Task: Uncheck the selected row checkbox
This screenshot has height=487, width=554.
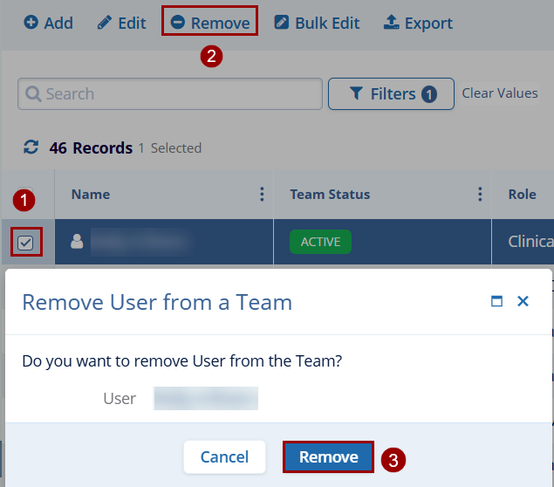Action: pyautogui.click(x=25, y=242)
